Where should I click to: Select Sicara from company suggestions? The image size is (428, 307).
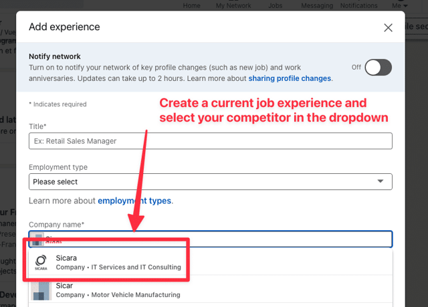[x=211, y=262]
